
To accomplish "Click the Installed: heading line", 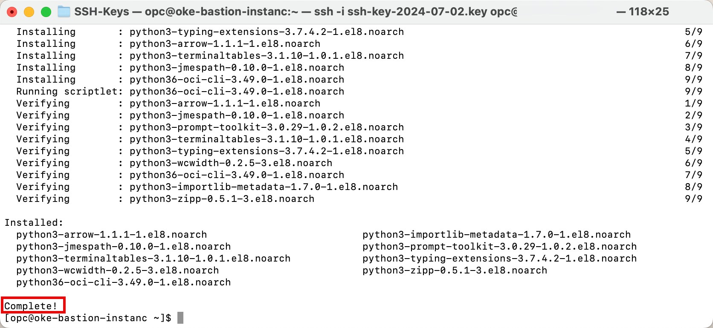I will pos(34,222).
